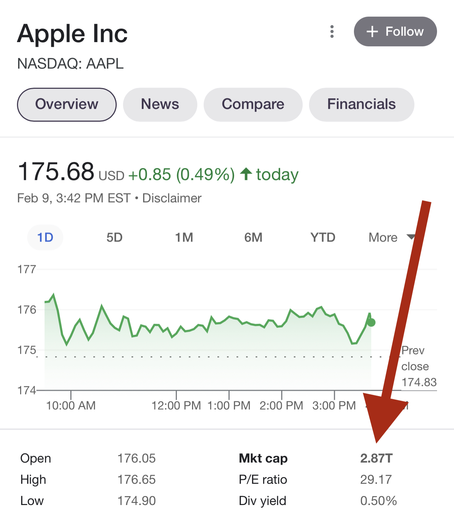Select the 6M chart range
The height and width of the screenshot is (522, 454).
click(x=253, y=237)
